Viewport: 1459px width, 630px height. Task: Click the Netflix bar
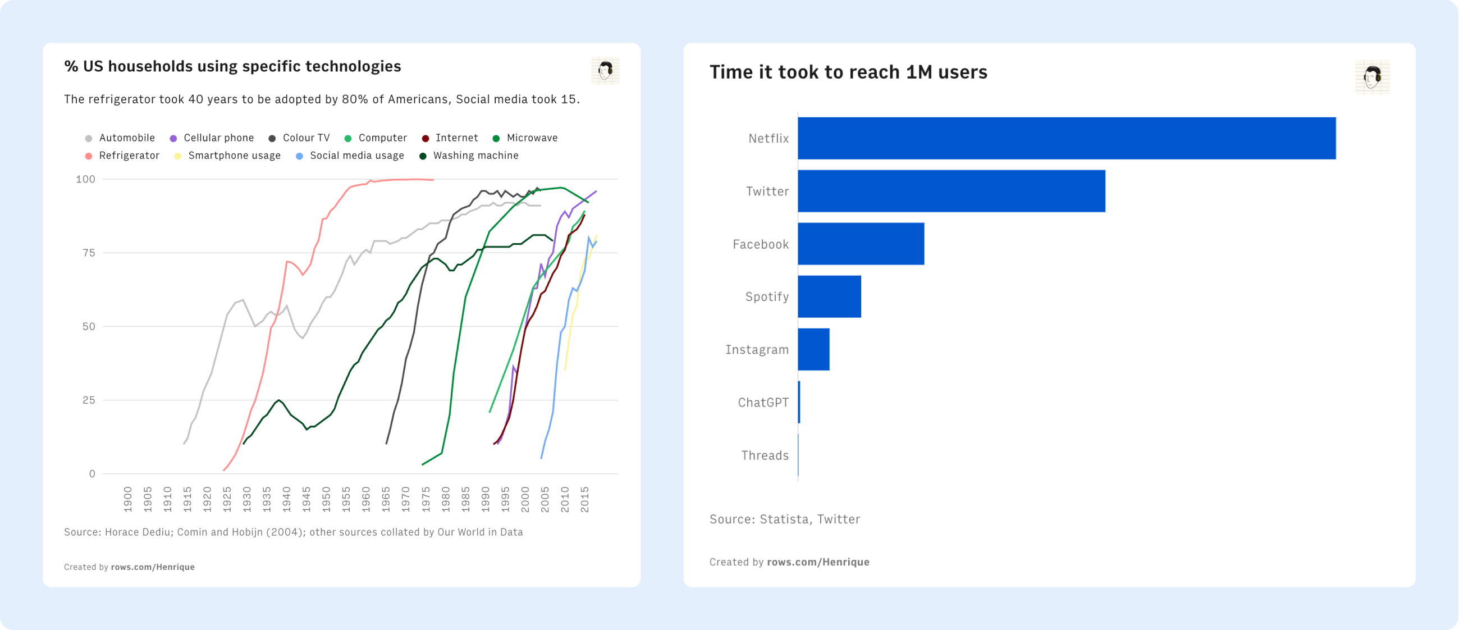1066,138
